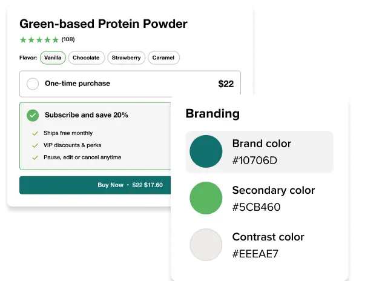Viewport: 385px width, 281px height.
Task: Select the #5CB460 secondary hex value
Action: pyautogui.click(x=256, y=207)
